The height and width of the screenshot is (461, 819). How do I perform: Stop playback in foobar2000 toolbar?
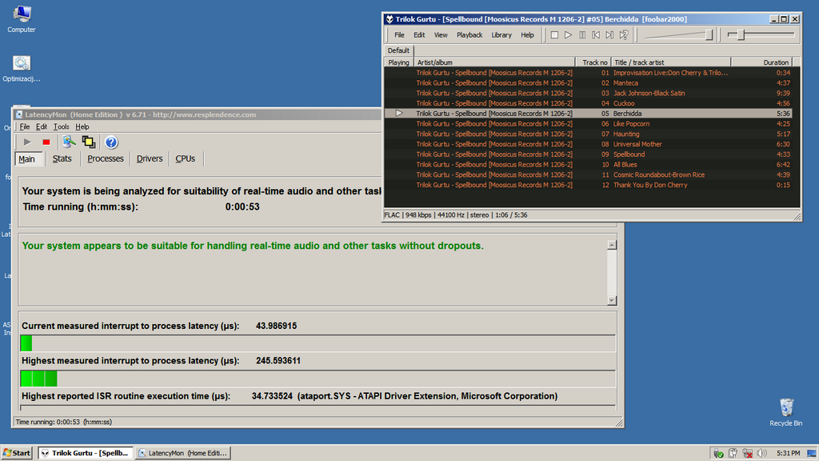coord(554,35)
